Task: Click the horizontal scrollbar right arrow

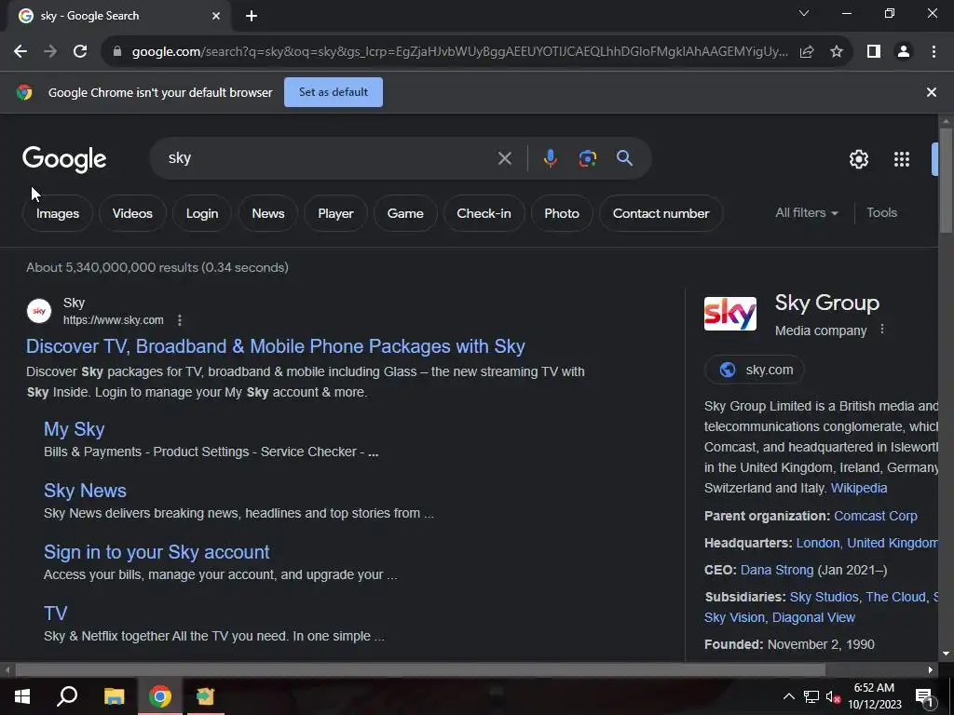Action: (x=931, y=670)
